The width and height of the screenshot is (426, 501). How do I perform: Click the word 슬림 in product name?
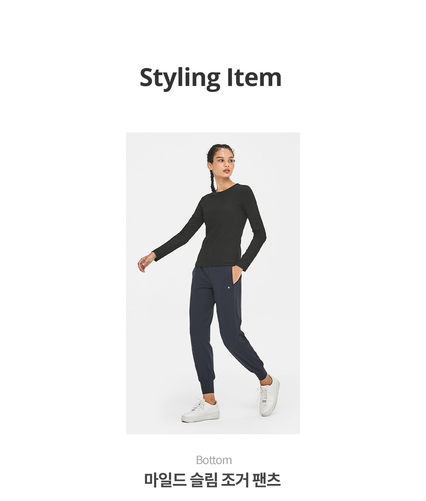[x=203, y=480]
